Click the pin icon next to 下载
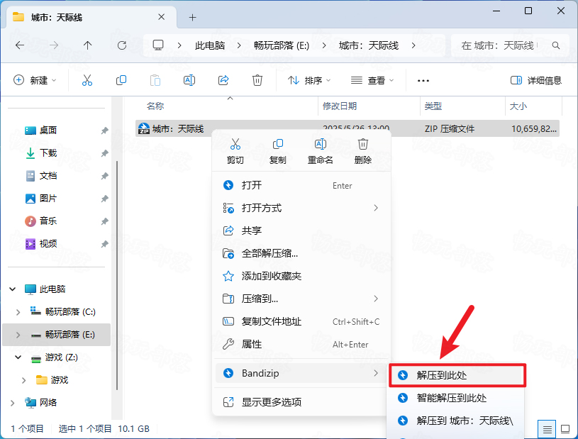This screenshot has width=578, height=439. pyautogui.click(x=105, y=153)
